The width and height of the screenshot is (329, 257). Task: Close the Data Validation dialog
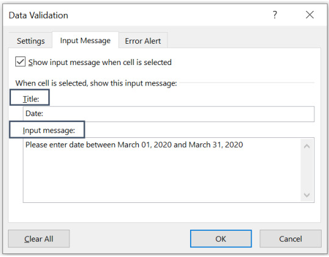pyautogui.click(x=310, y=15)
